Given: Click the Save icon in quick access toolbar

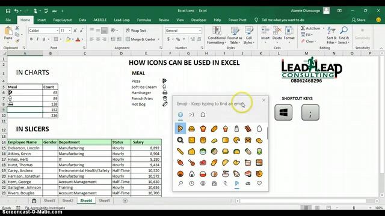Looking at the screenshot, I should [8, 11].
